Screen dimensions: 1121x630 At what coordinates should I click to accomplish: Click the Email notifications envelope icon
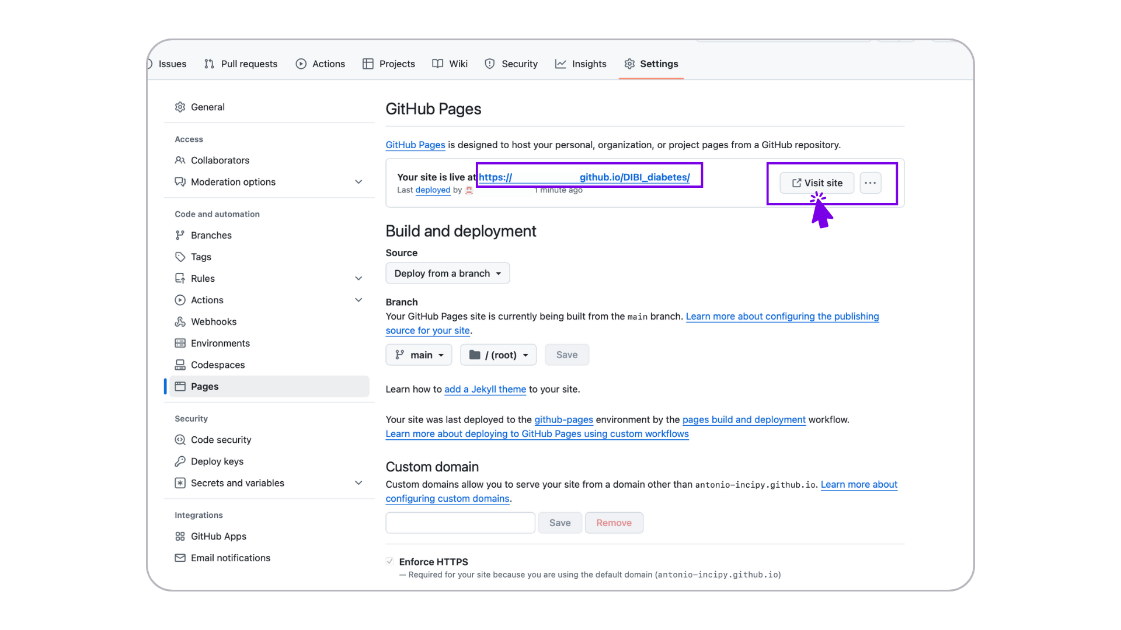pos(180,558)
